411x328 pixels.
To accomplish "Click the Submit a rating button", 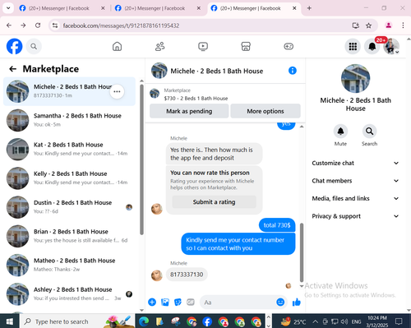I will 214,202.
